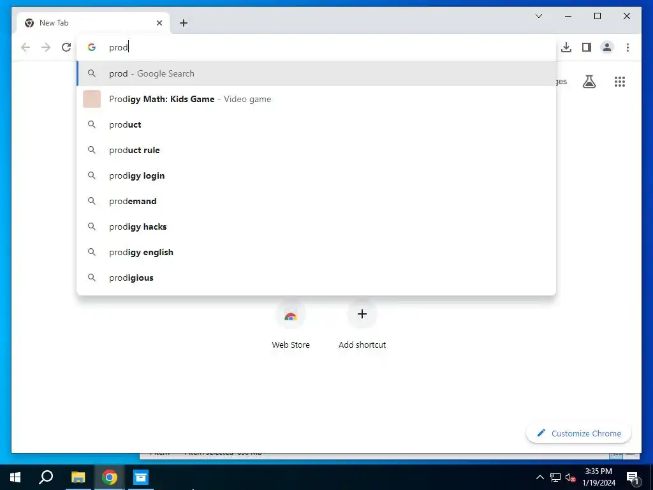Select the 'product' suggestion
Viewport: 653px width, 490px height.
(x=316, y=124)
